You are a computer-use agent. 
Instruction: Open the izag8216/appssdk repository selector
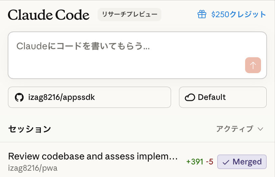89,97
